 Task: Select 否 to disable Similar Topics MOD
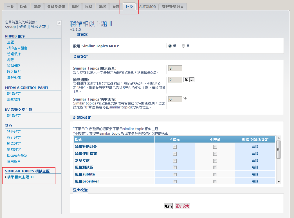coord(183,46)
